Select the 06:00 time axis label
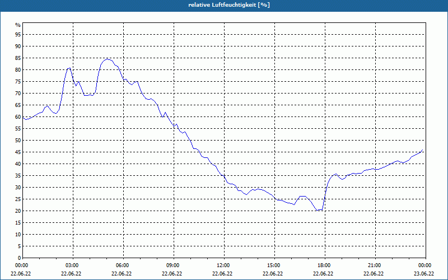This screenshot has height=280, width=448. pos(123,265)
